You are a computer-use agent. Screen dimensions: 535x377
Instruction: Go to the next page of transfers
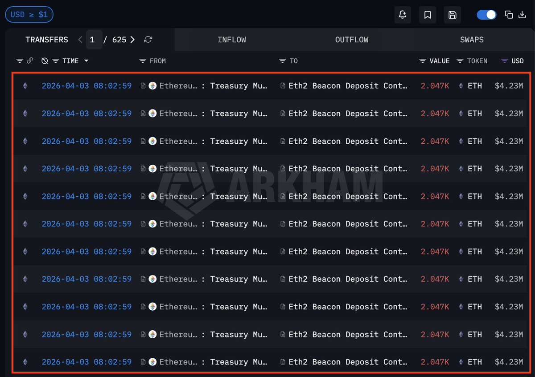[132, 40]
